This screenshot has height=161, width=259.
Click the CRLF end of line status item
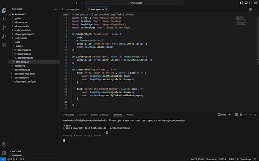[x=232, y=159]
